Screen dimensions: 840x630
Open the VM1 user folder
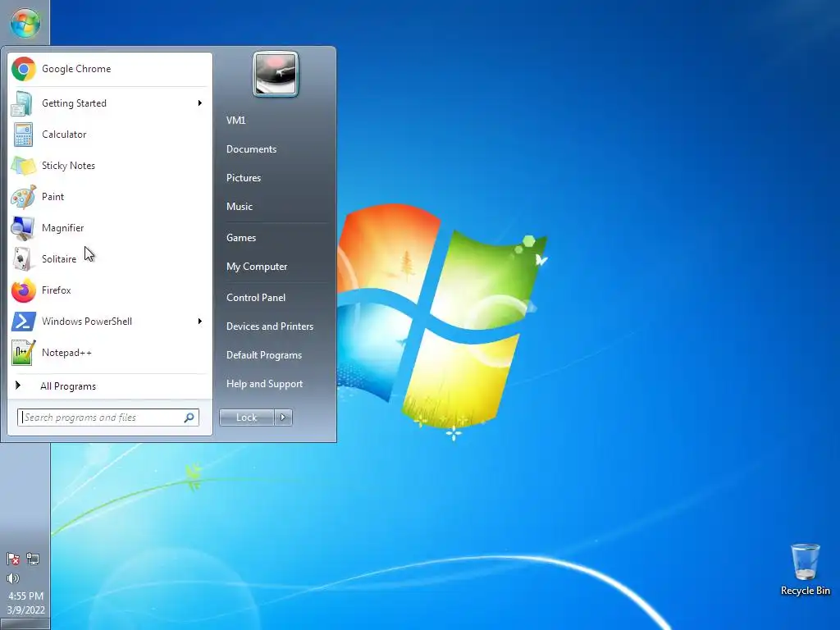click(235, 121)
